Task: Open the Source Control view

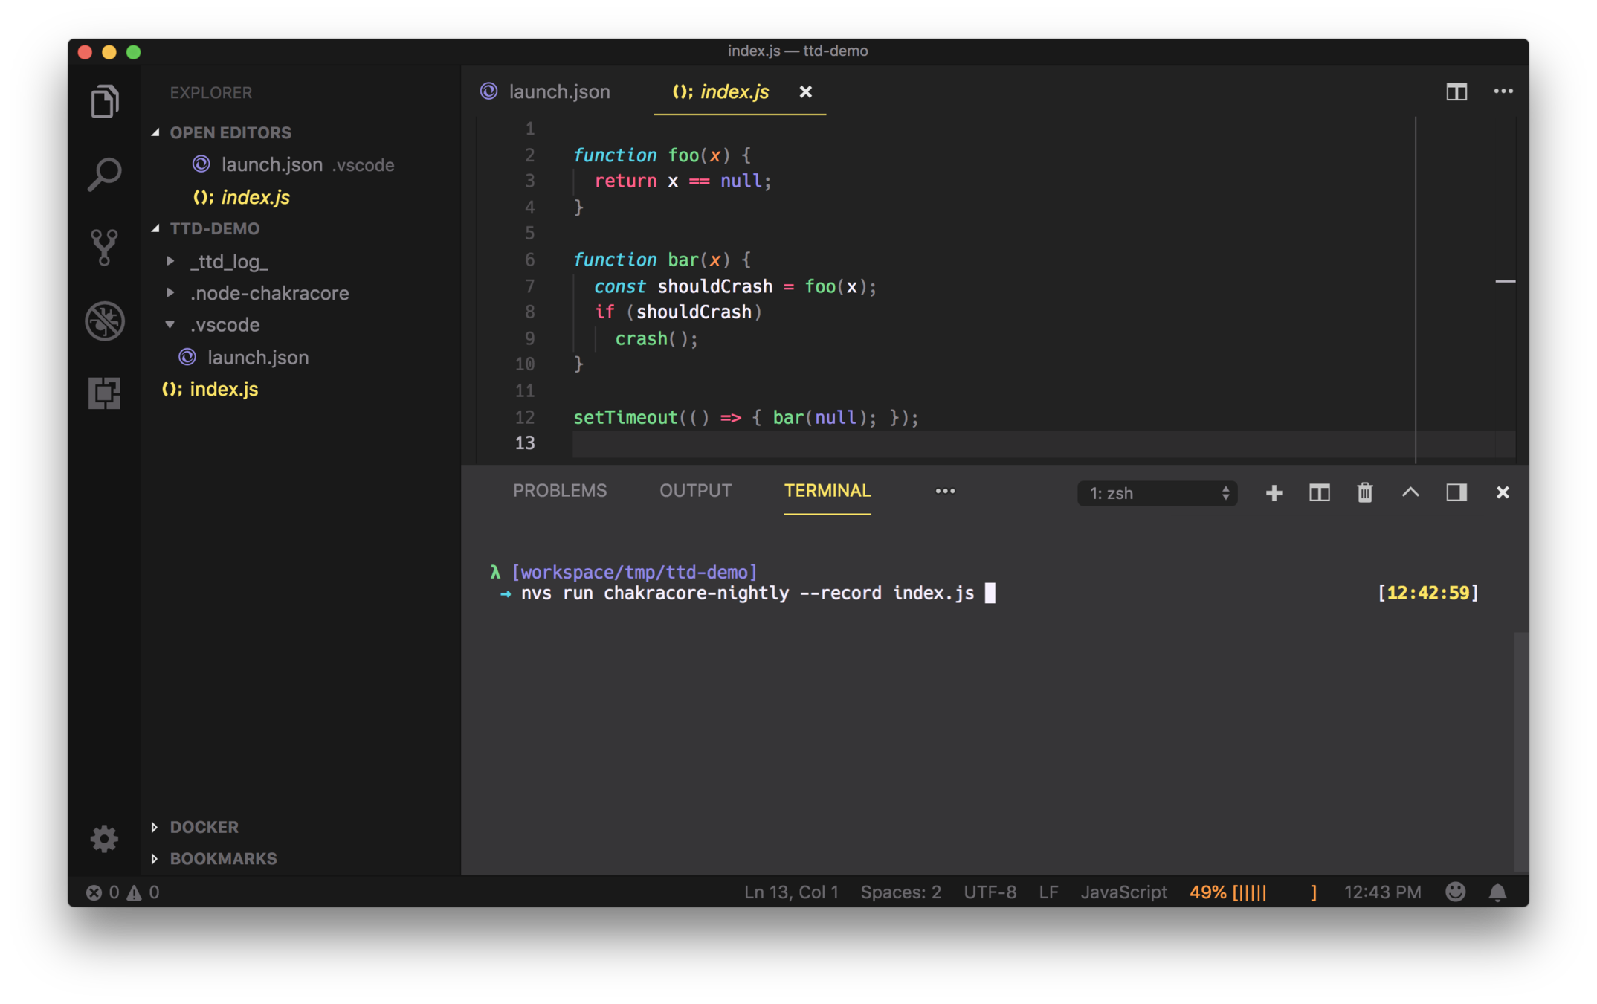Action: pos(104,247)
